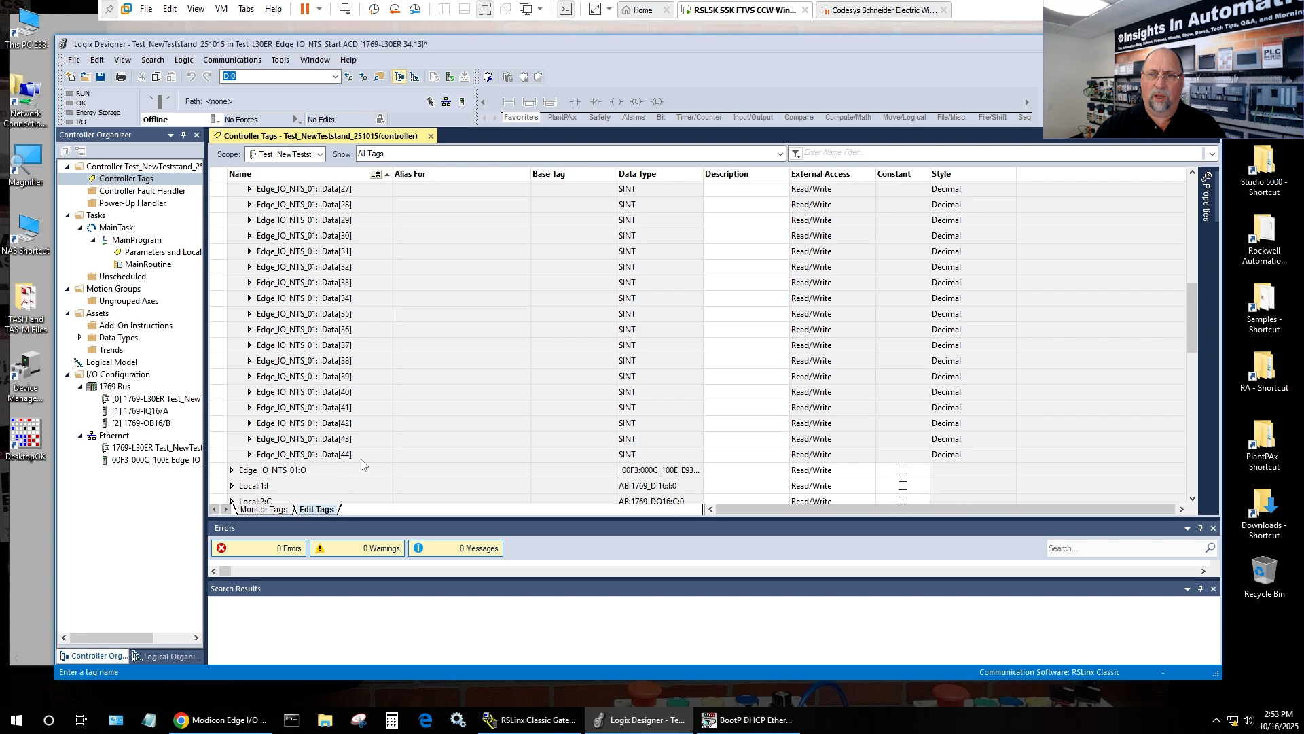Click the tag grid vertical scrollbar thumb
The height and width of the screenshot is (734, 1304).
tap(1192, 317)
